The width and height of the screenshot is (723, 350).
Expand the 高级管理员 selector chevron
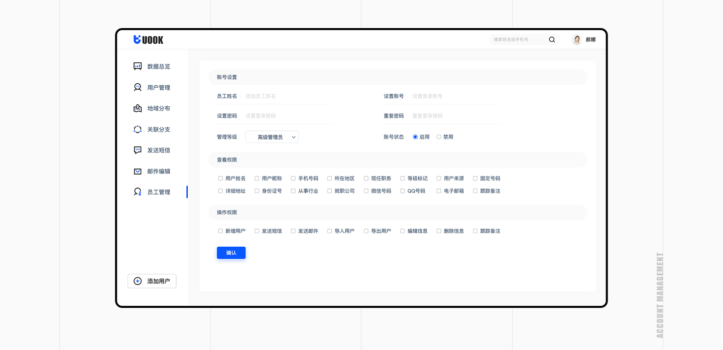pos(294,136)
